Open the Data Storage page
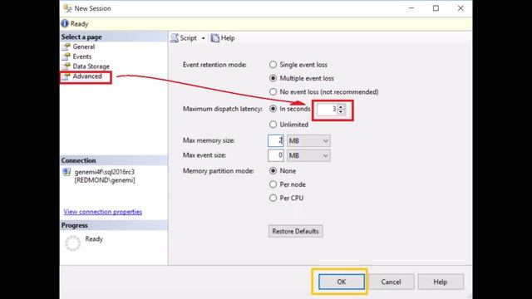This screenshot has width=532, height=299. 91,66
